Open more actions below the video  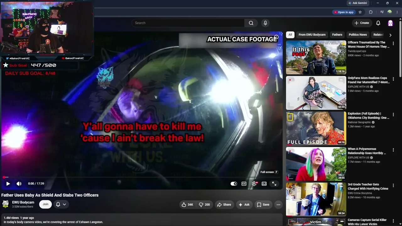coord(278,205)
